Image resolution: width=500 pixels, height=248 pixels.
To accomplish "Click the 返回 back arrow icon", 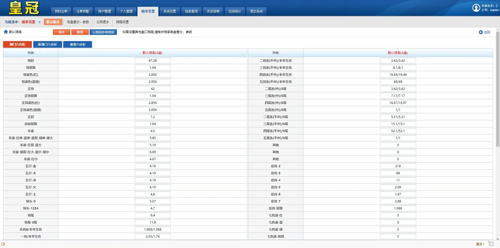I will [x=481, y=32].
